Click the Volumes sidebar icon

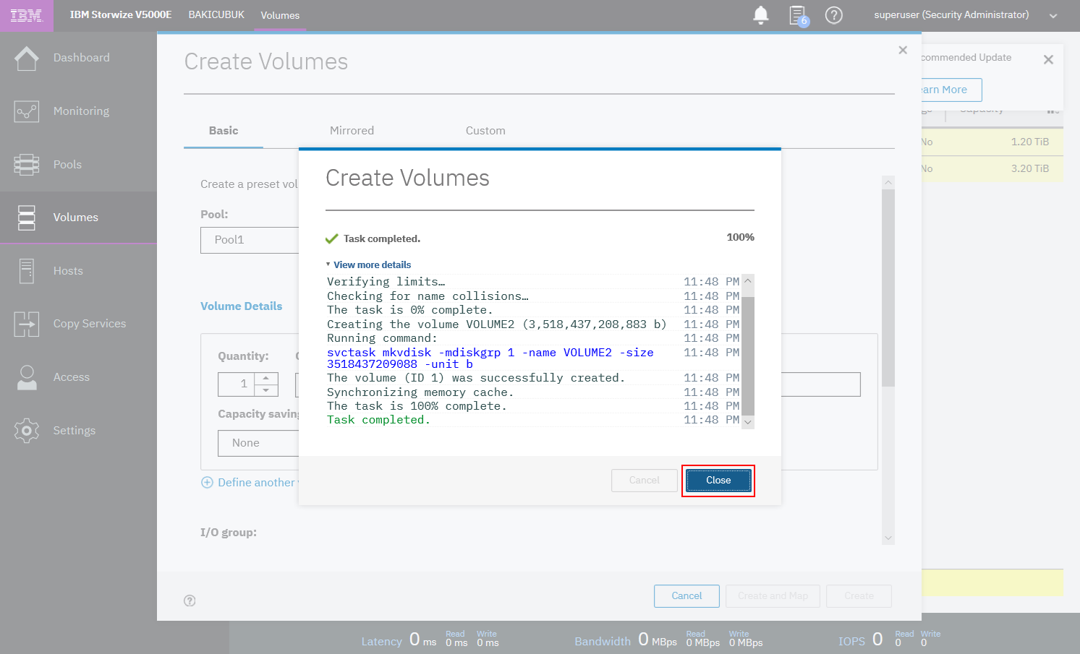[x=27, y=218]
